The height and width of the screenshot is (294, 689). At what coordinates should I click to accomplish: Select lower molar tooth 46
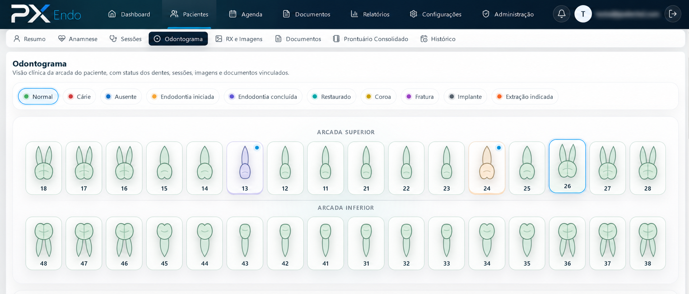click(124, 243)
